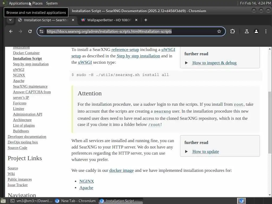Open the System menu

[x=52, y=3]
